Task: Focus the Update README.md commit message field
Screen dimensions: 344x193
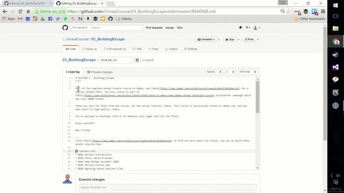Action: (168, 188)
